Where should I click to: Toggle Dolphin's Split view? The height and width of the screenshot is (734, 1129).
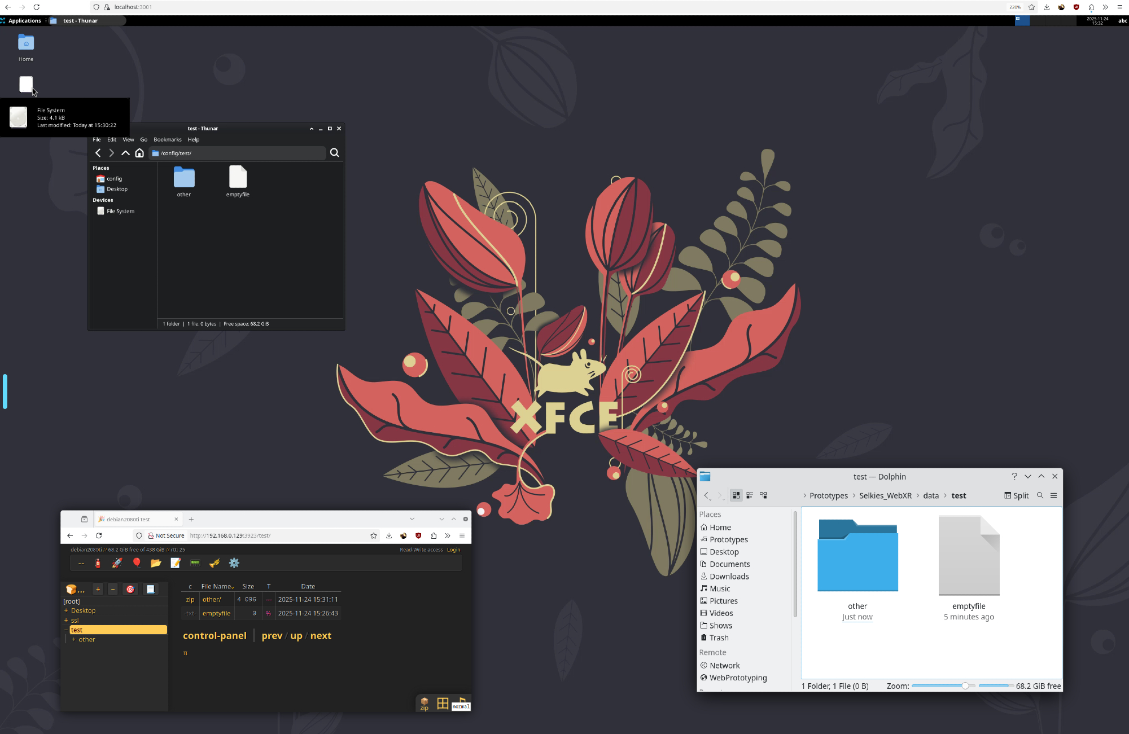pyautogui.click(x=1017, y=495)
